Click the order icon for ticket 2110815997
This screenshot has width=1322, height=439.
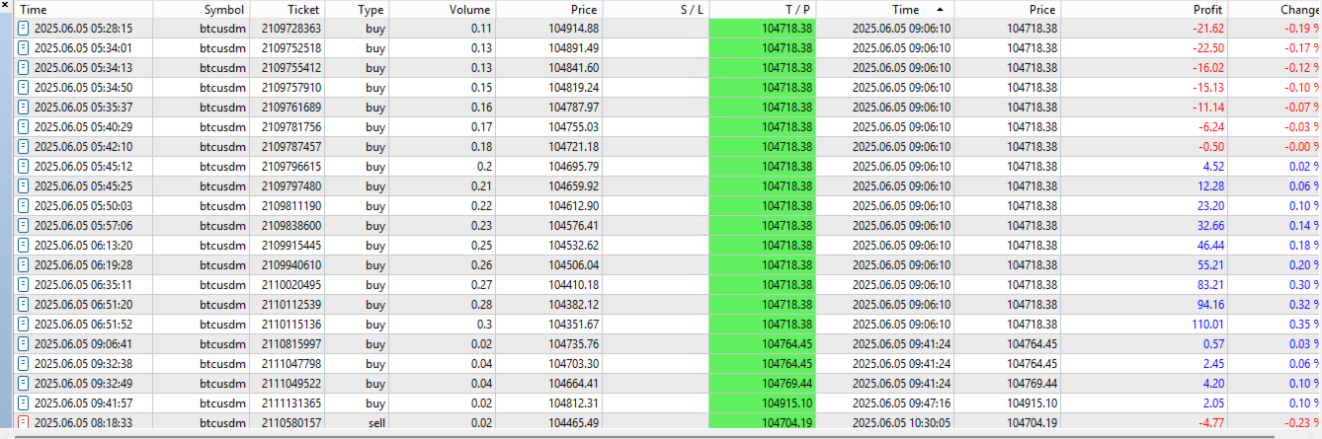click(24, 344)
